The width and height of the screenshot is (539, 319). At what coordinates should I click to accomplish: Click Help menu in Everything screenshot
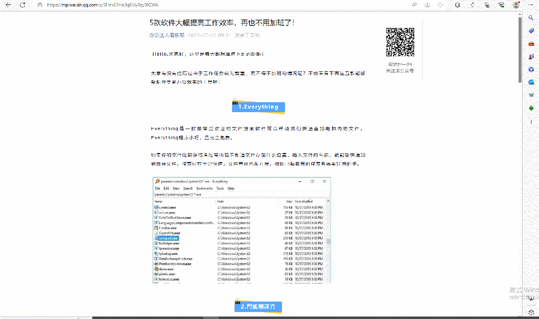tap(231, 188)
